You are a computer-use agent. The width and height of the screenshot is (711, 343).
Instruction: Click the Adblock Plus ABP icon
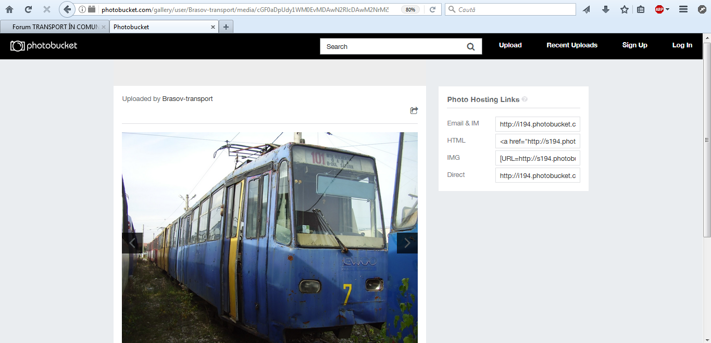(x=659, y=9)
